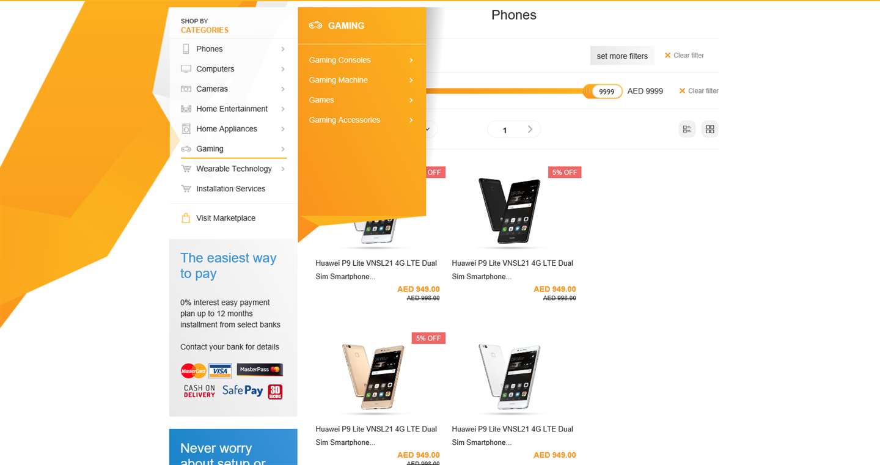
Task: Go to next results page arrow
Action: pyautogui.click(x=530, y=130)
